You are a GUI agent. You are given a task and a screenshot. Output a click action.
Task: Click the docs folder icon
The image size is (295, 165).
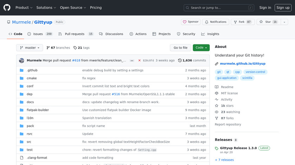point(22,102)
